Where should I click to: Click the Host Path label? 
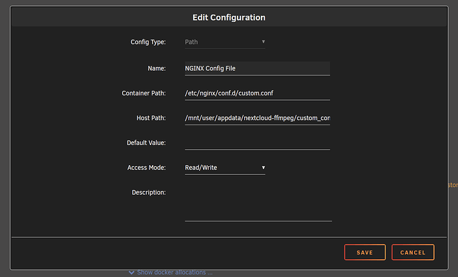coord(150,118)
